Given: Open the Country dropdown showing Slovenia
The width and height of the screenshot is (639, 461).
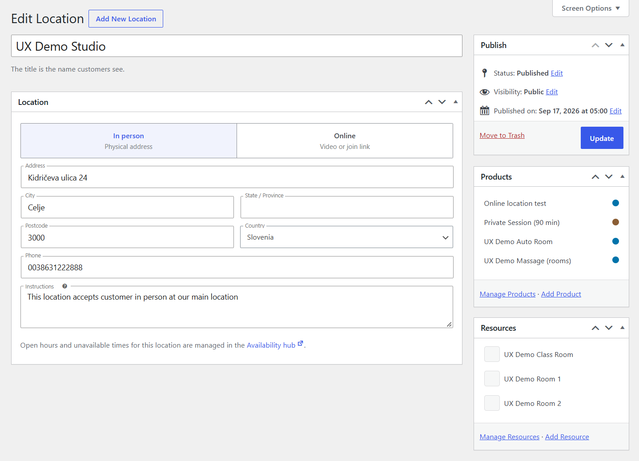Looking at the screenshot, I should [x=346, y=237].
